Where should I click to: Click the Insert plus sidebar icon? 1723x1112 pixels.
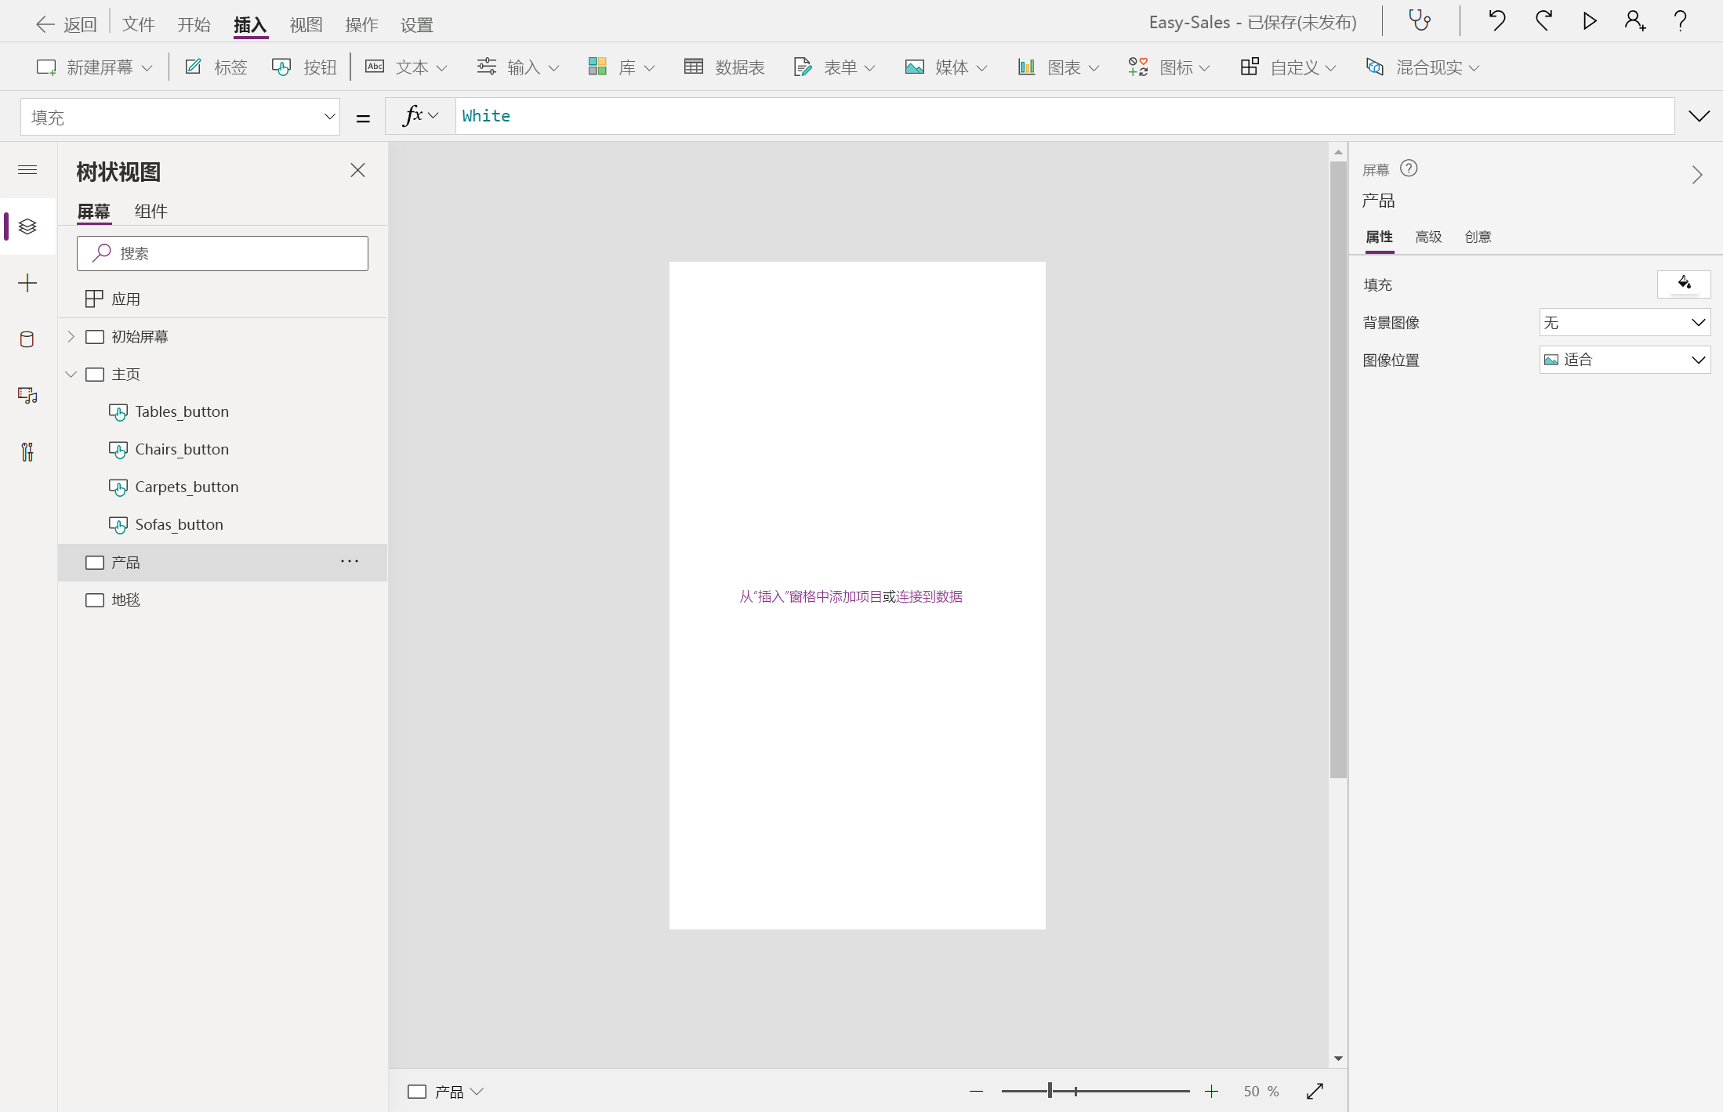point(27,283)
